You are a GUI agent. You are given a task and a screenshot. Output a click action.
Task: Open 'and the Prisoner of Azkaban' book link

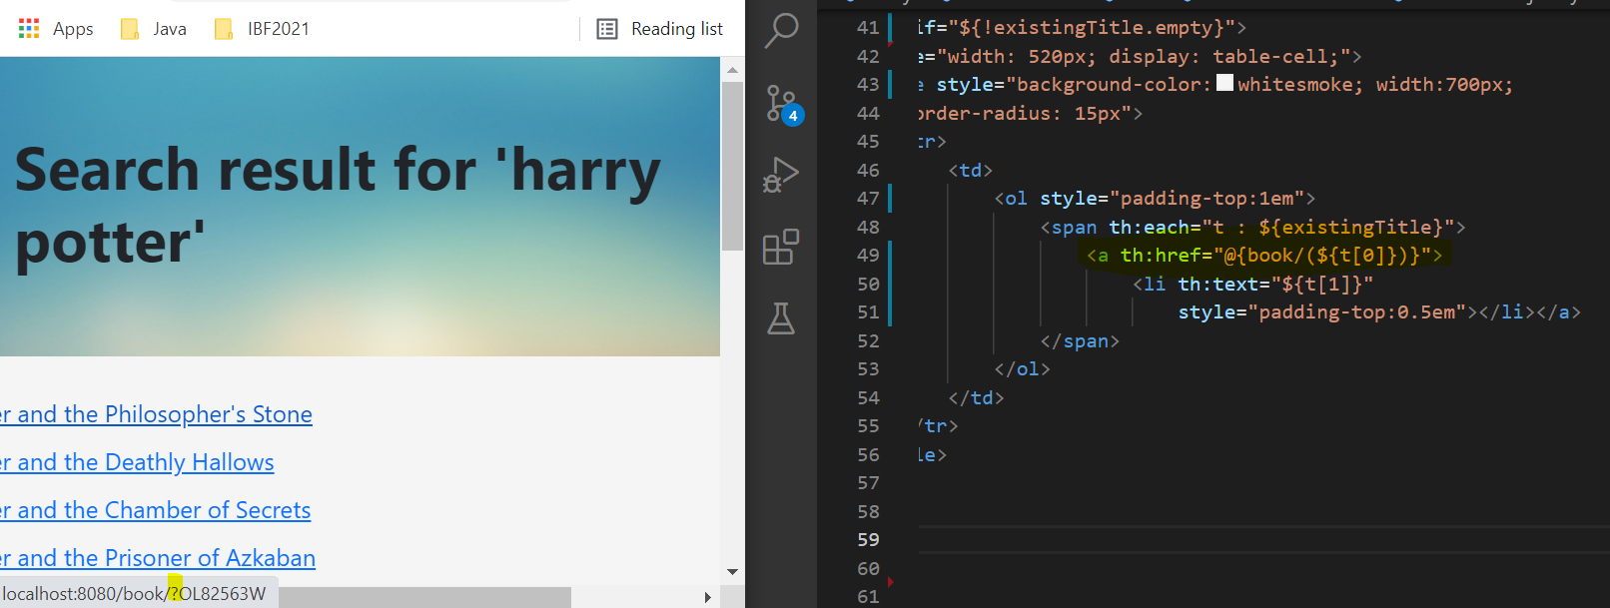coord(158,558)
